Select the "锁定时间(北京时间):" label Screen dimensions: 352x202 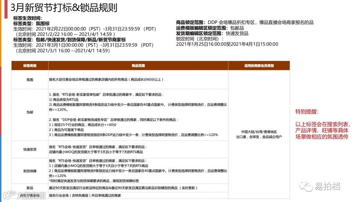click(200, 39)
